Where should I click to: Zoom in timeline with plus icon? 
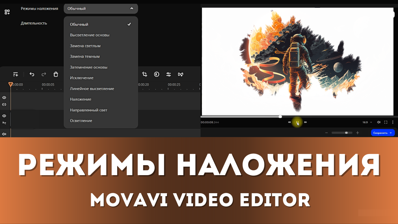pos(358,133)
